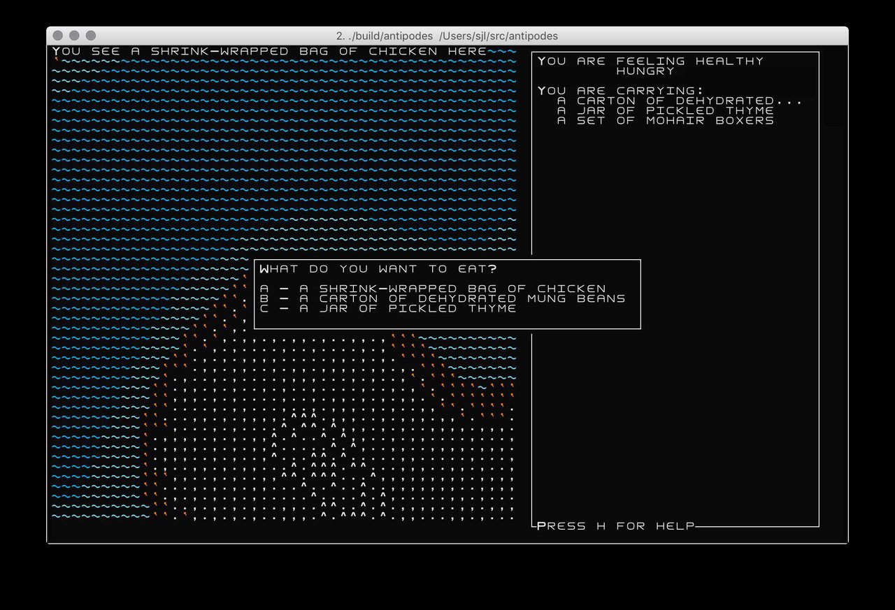Click the 'You are carrying:' heading
Viewport: 895px width, 610px height.
click(x=621, y=90)
